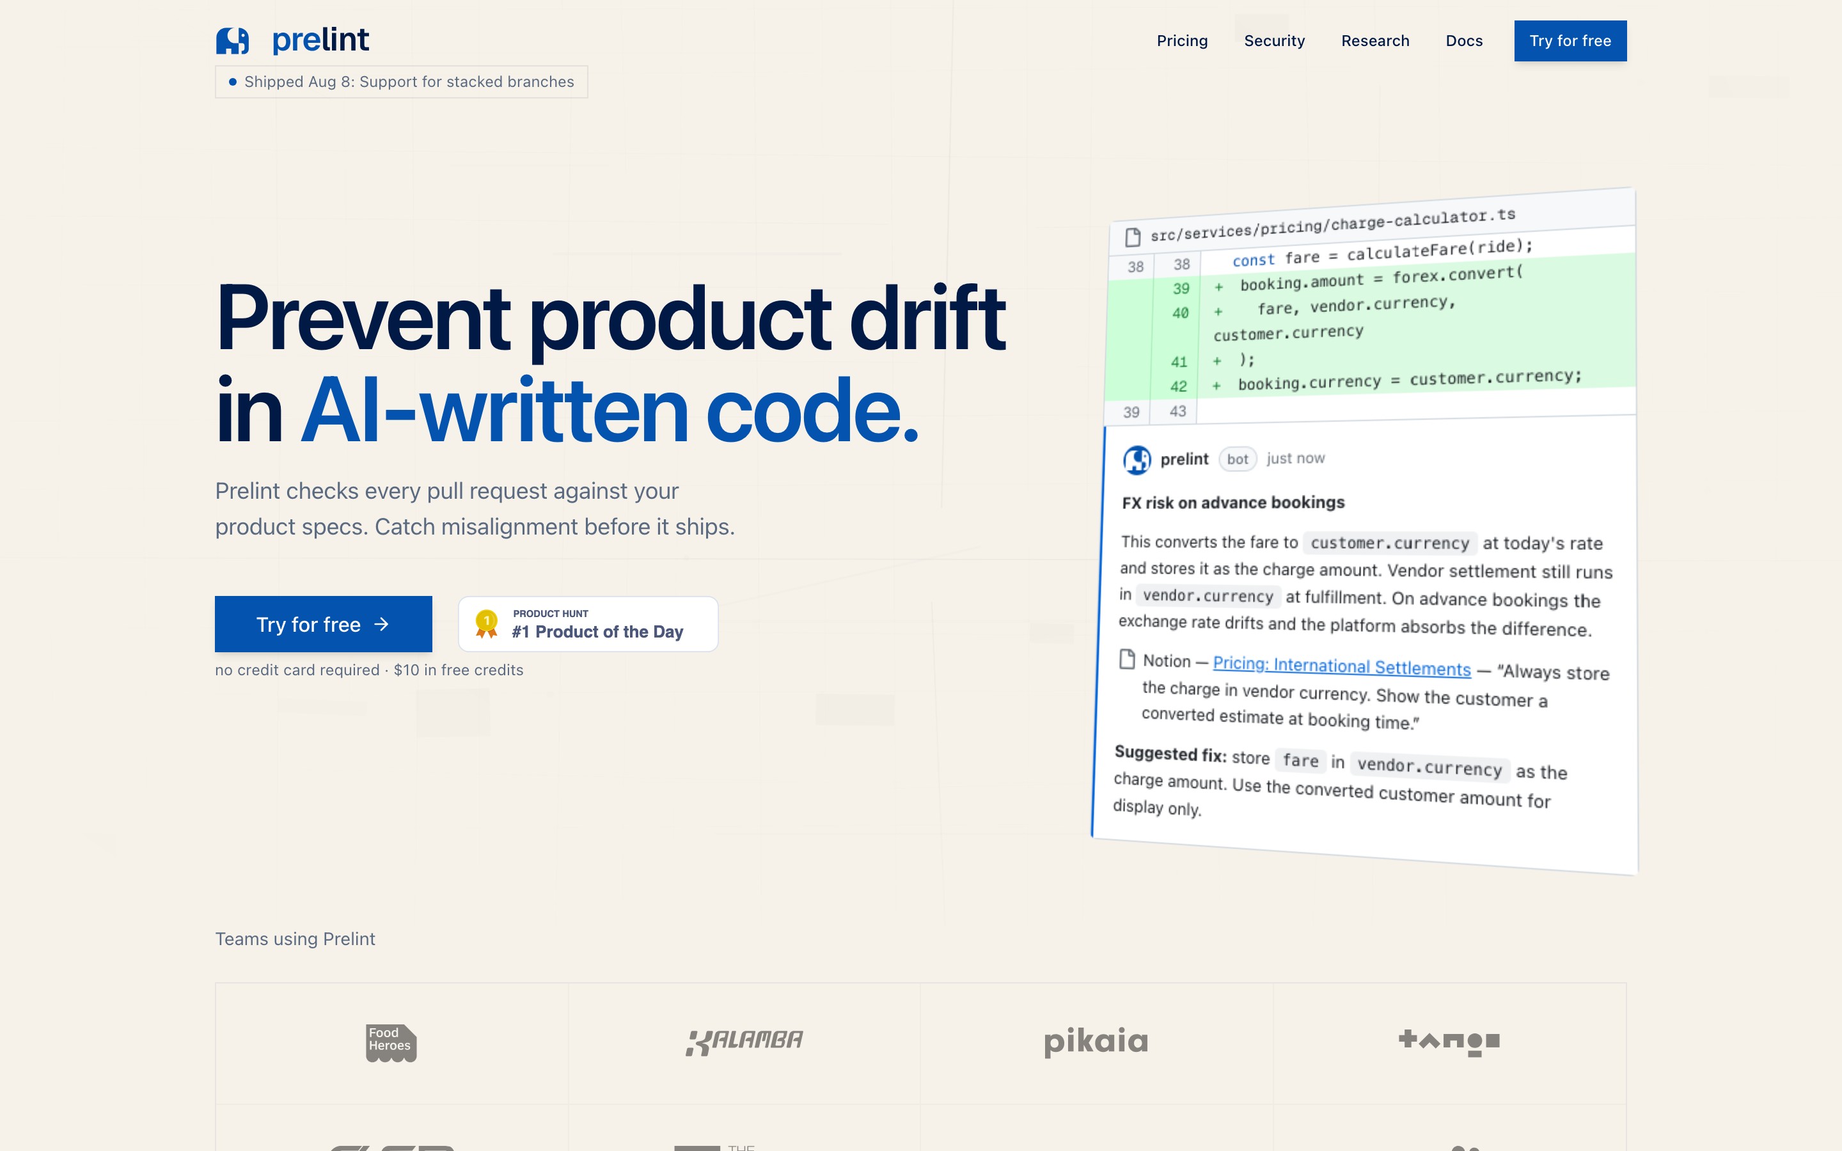This screenshot has height=1151, width=1842.
Task: Click the prelint bot avatar icon
Action: (x=1137, y=460)
